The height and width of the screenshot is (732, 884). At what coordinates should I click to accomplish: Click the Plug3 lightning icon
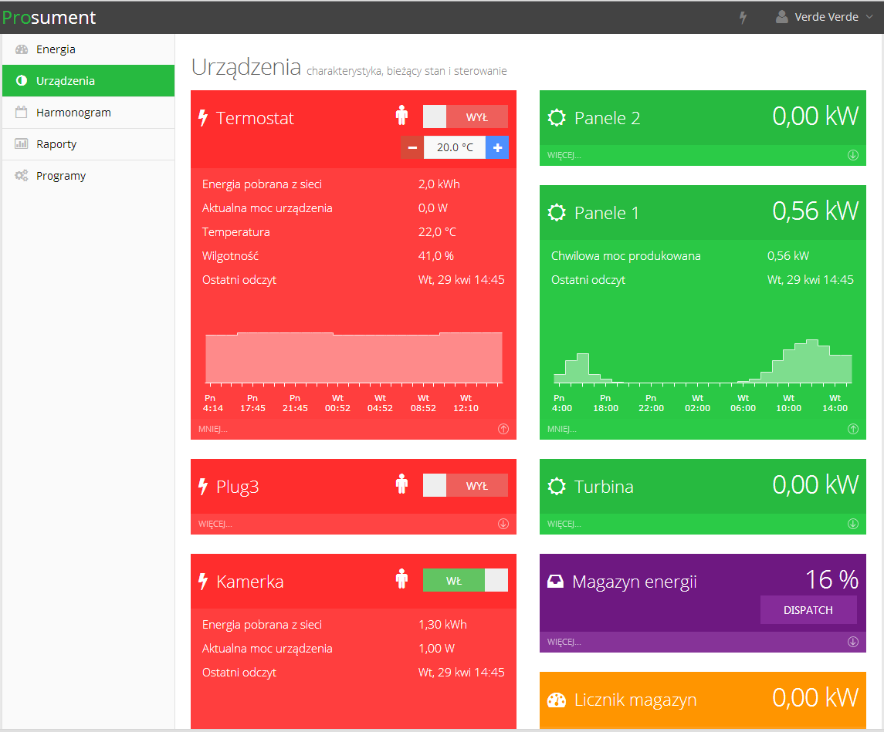click(x=204, y=487)
